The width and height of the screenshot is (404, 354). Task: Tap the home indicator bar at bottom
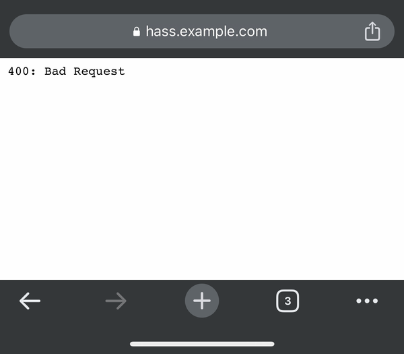[x=202, y=344]
